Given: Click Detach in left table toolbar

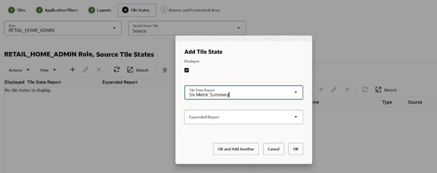Looking at the screenshot, I should (x=138, y=70).
